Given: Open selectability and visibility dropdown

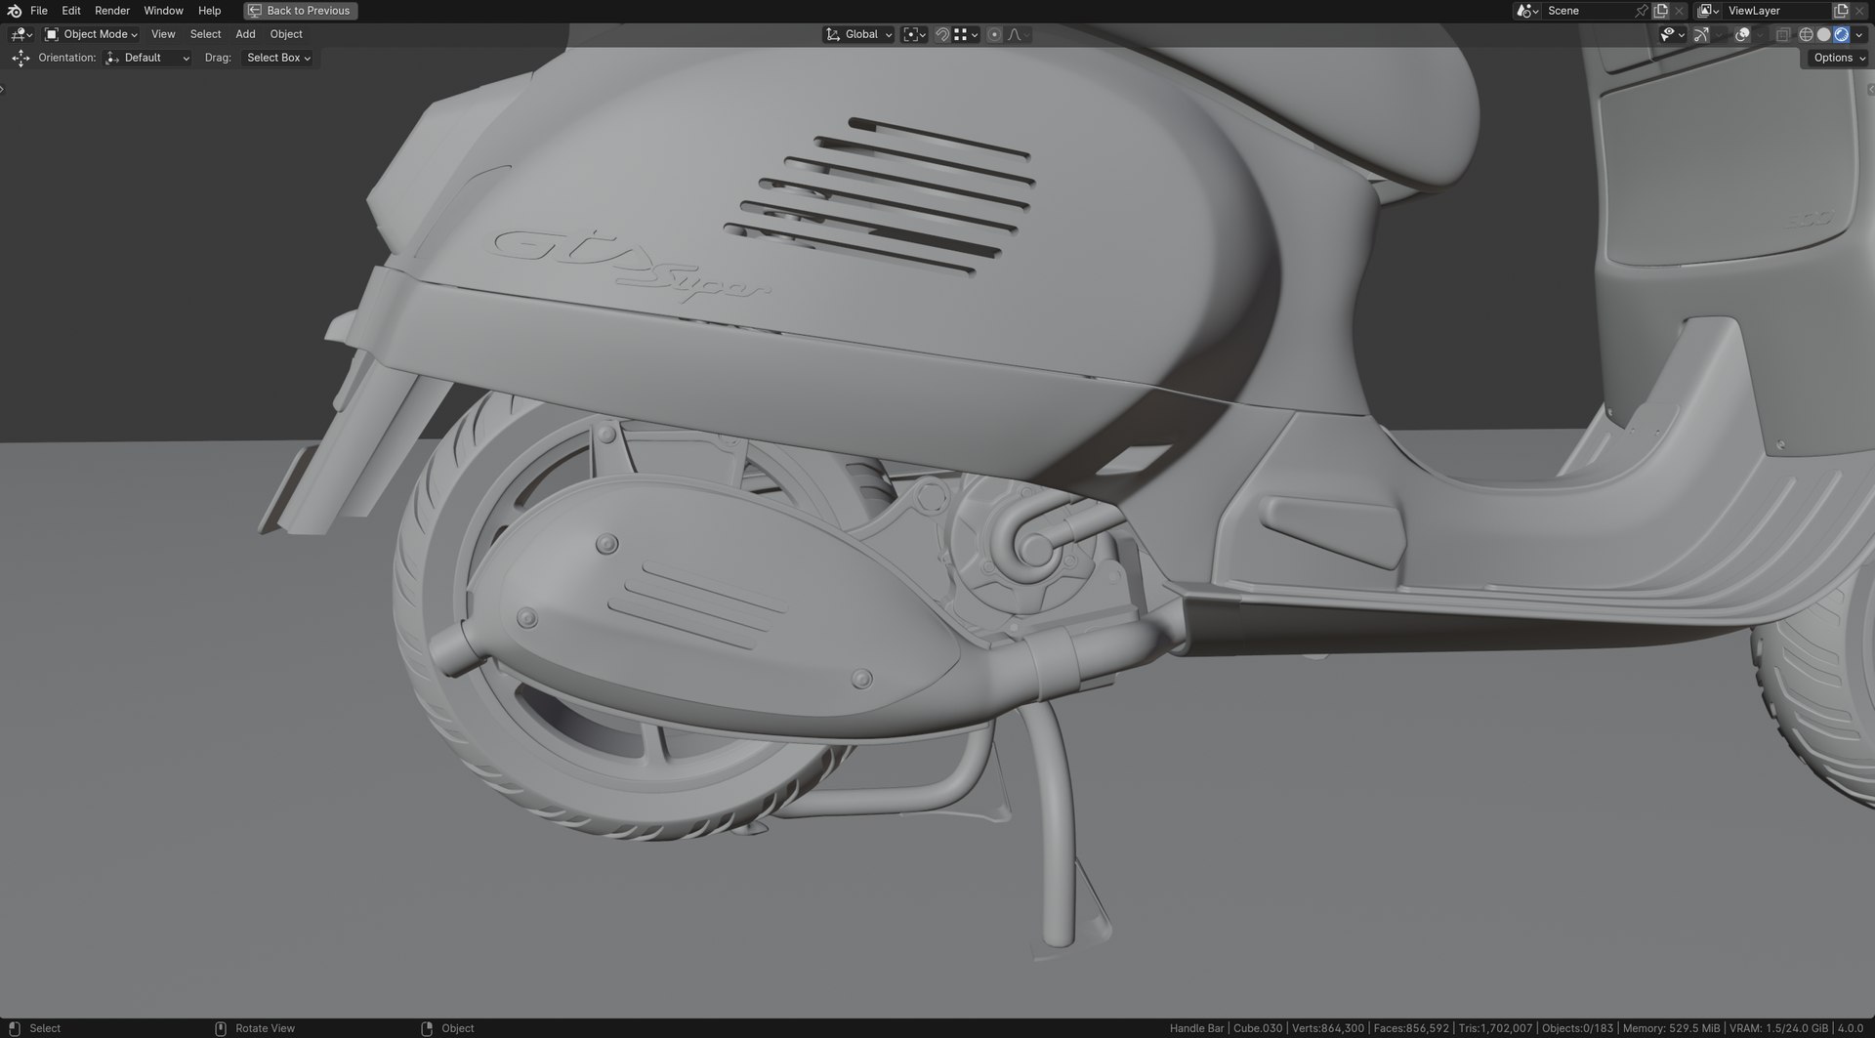Looking at the screenshot, I should (1673, 34).
